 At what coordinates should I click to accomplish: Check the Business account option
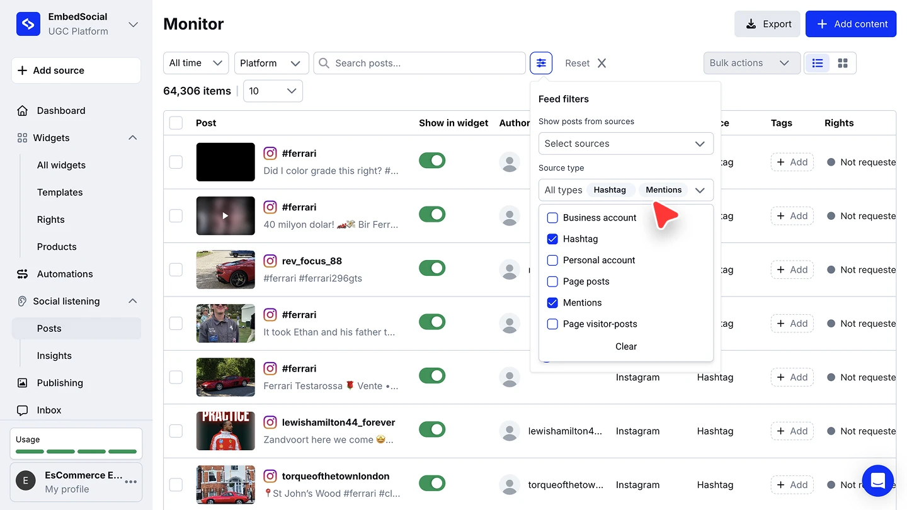pyautogui.click(x=552, y=218)
